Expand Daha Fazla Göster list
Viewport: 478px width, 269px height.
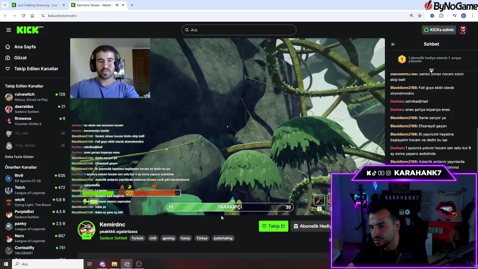click(19, 157)
